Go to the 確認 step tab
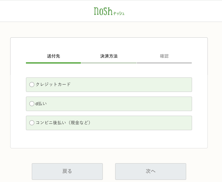 (x=164, y=56)
